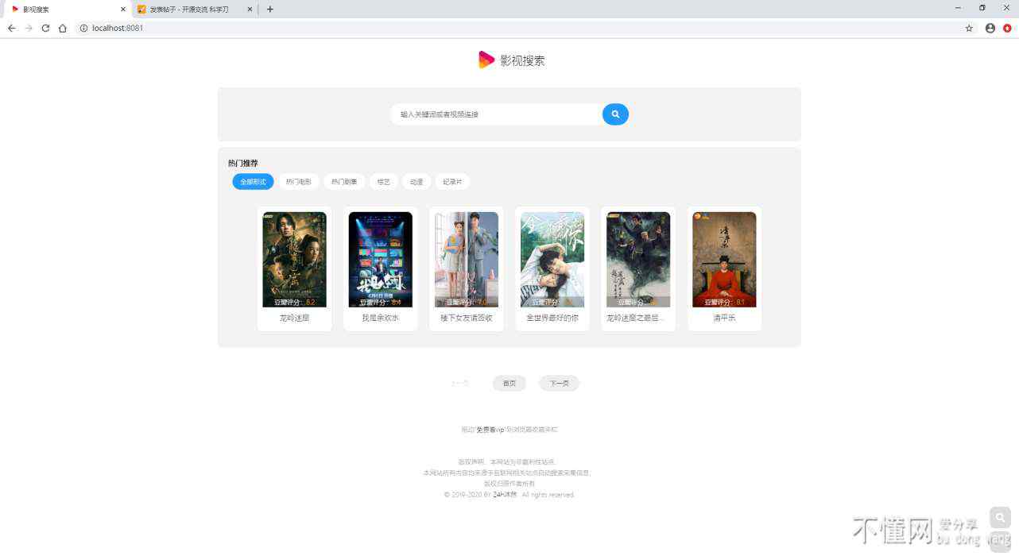Screen dimensions: 1019x556
Task: Click the 影视搜索 play logo icon
Action: (486, 60)
